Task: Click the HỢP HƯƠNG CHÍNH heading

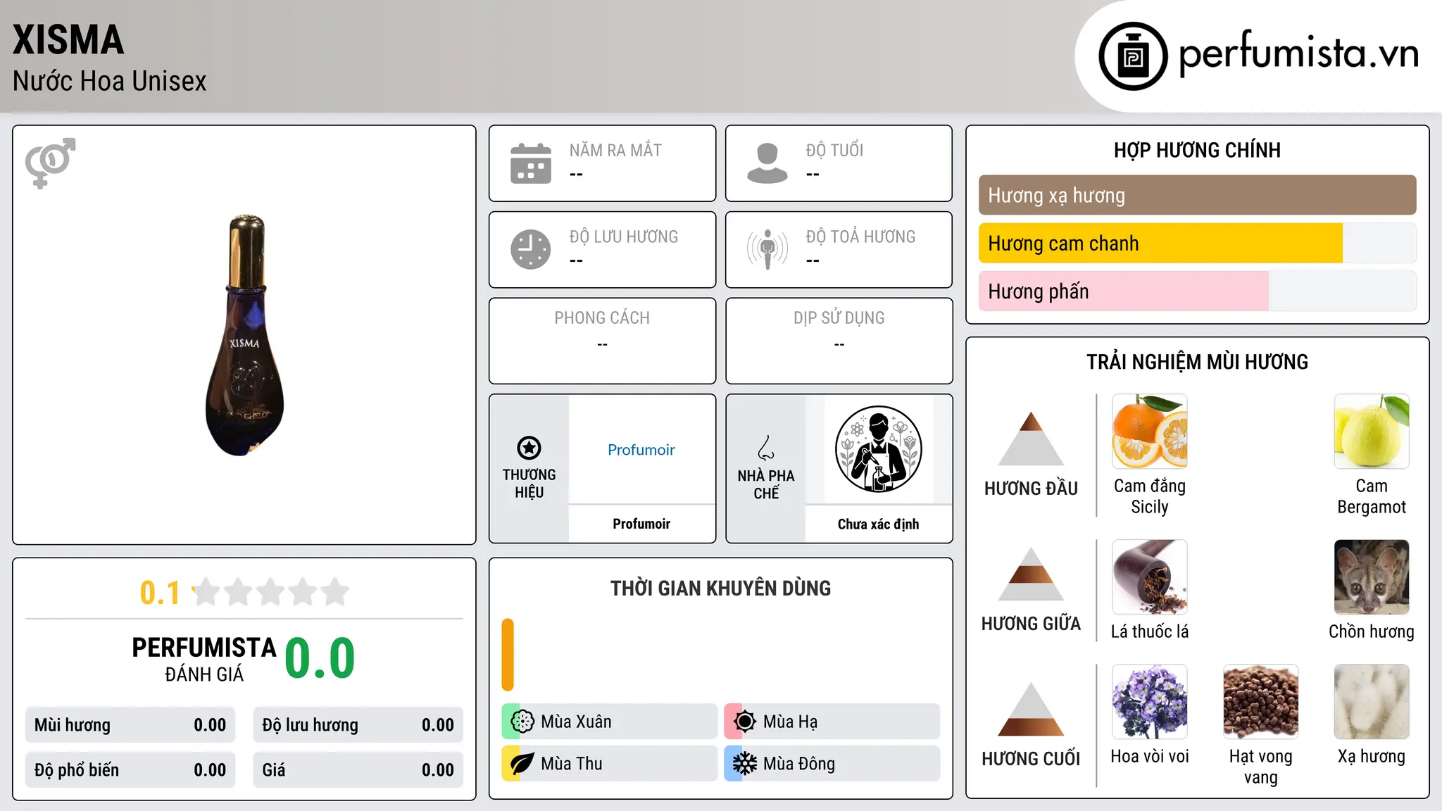Action: tap(1197, 150)
